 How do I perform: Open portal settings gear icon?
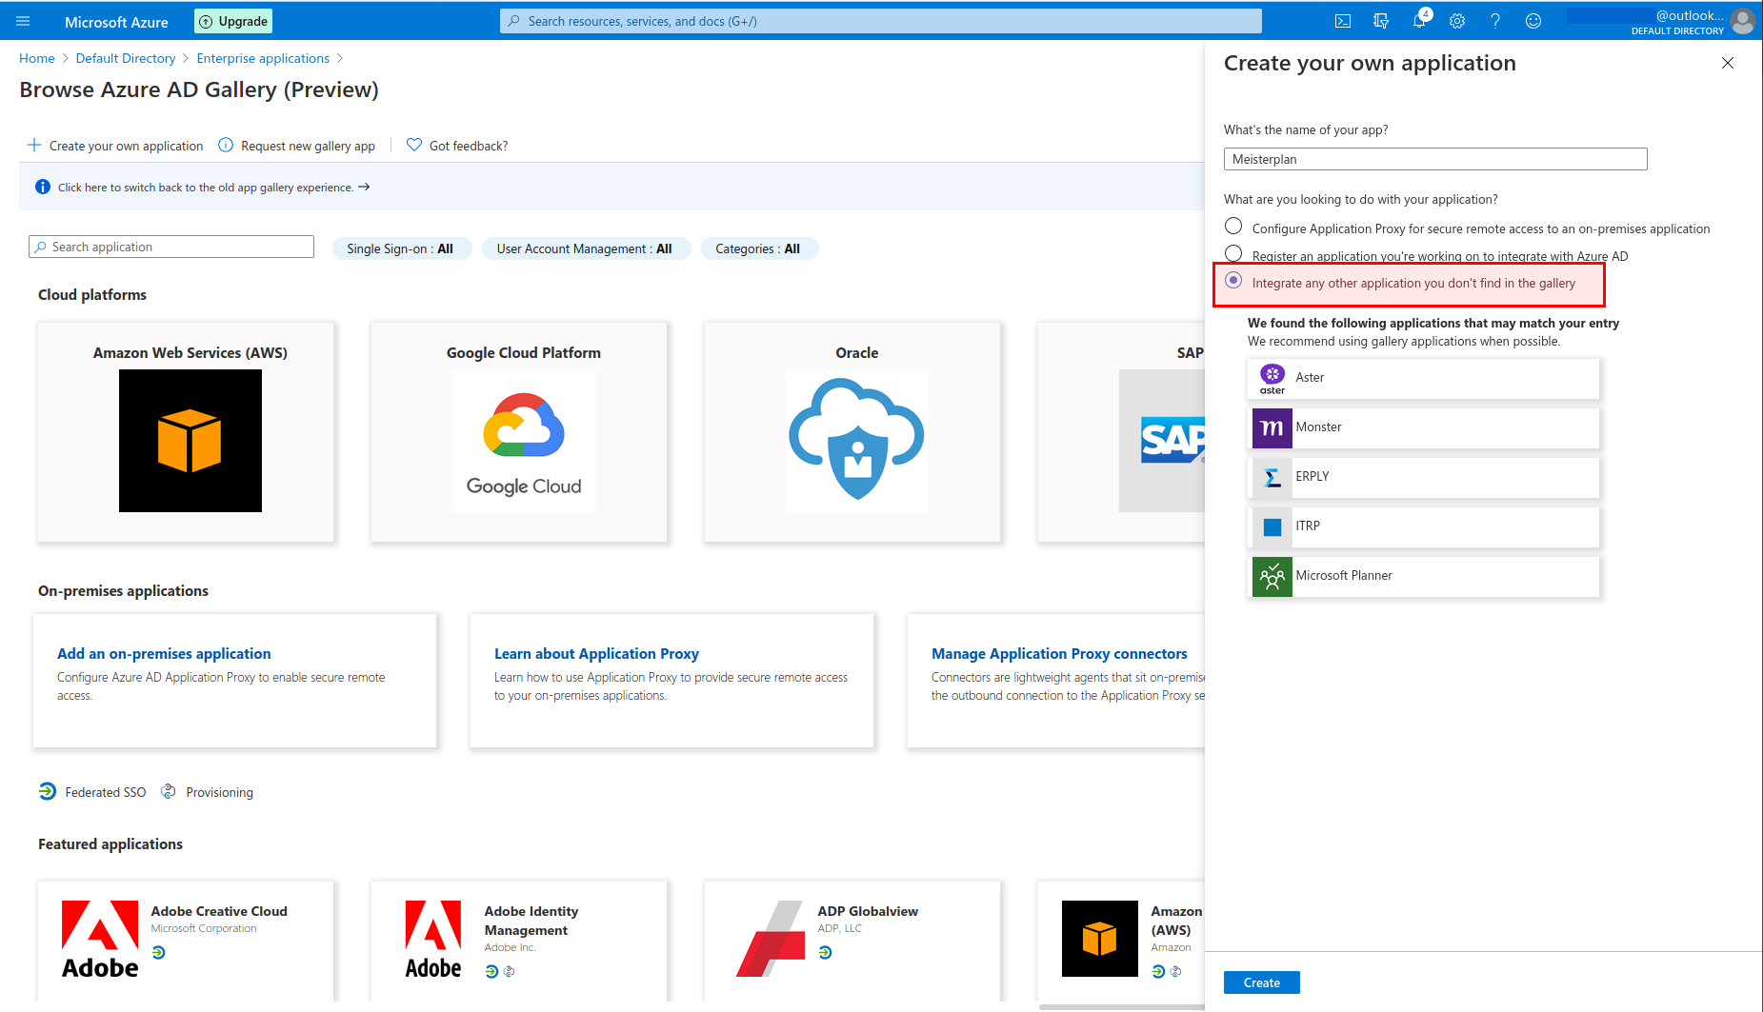[1457, 21]
